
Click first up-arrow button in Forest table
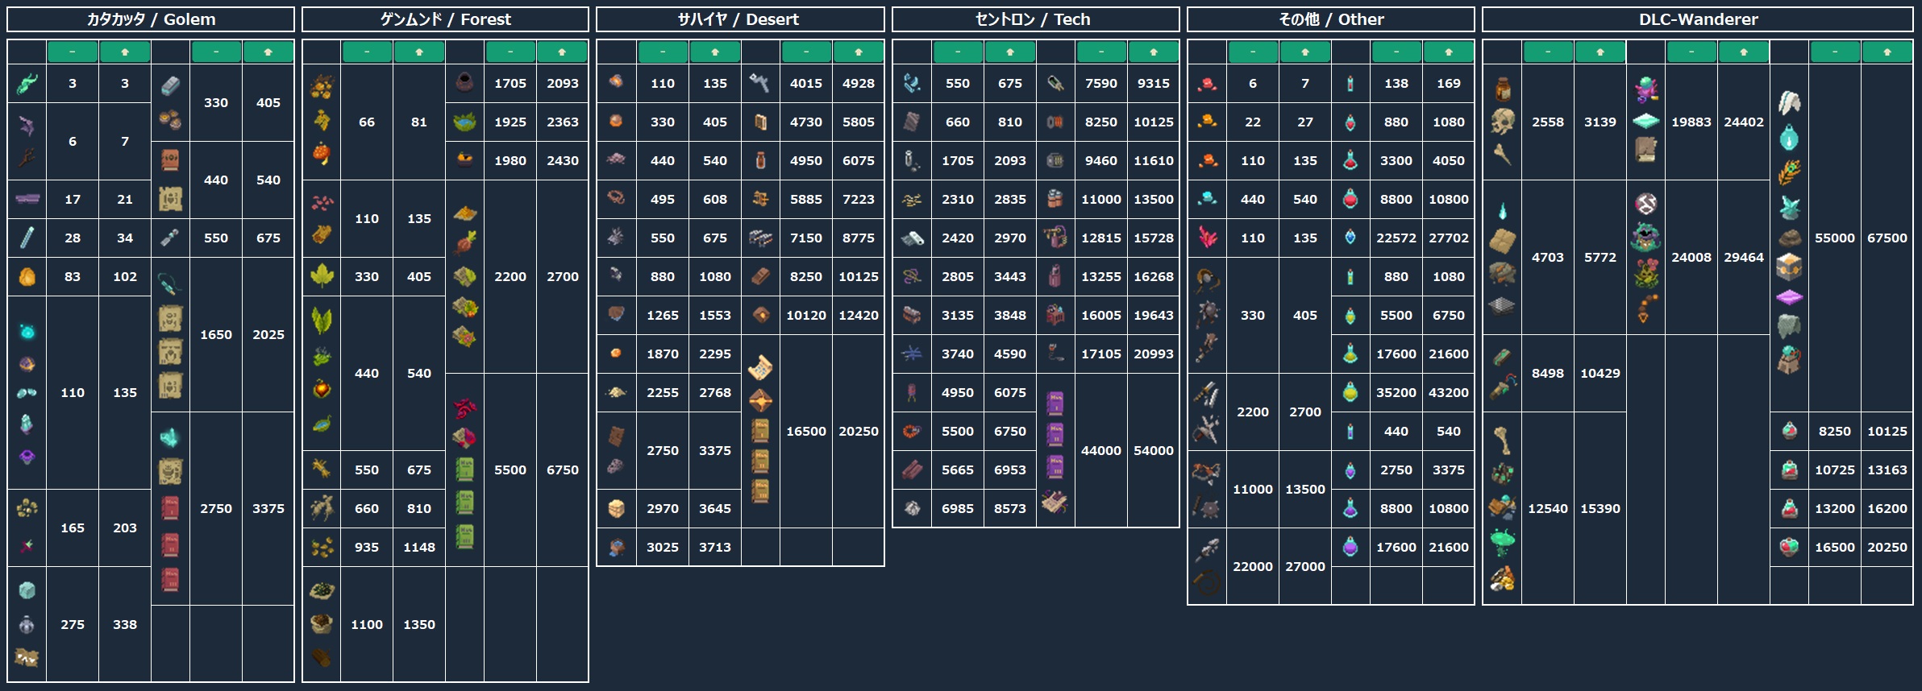click(x=419, y=52)
